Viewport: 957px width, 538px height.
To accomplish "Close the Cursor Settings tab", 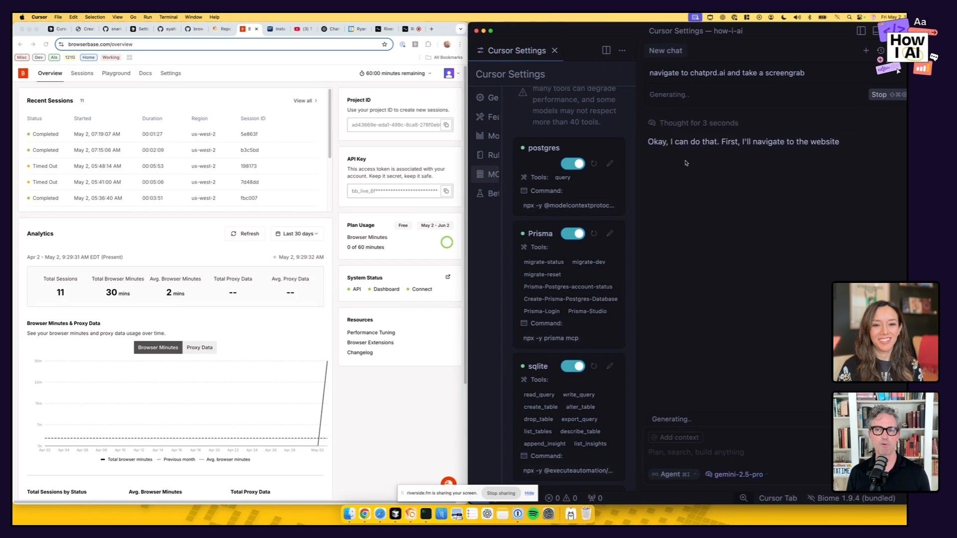I will point(554,50).
